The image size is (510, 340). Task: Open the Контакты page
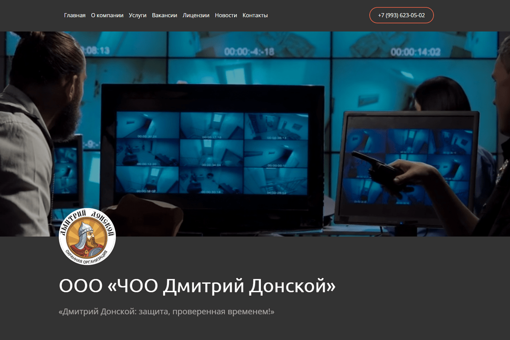tap(255, 16)
